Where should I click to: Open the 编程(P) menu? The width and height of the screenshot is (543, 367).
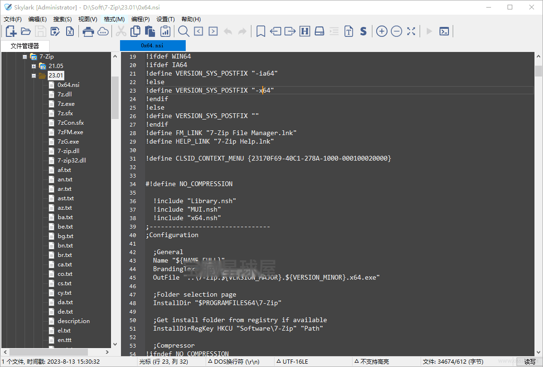[x=140, y=19]
